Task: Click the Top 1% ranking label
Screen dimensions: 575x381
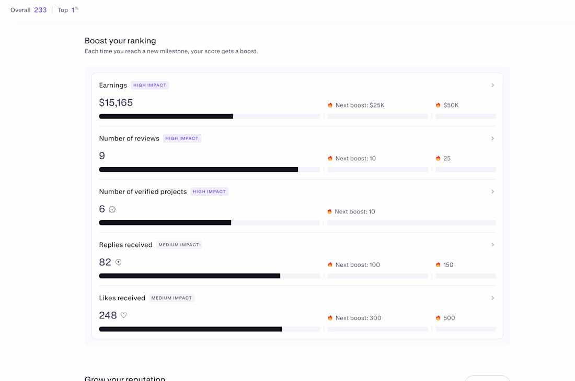Action: point(68,10)
